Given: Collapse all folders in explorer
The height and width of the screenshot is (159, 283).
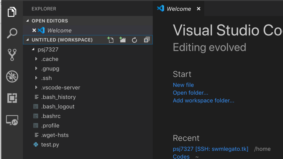Looking at the screenshot, I should click(147, 40).
